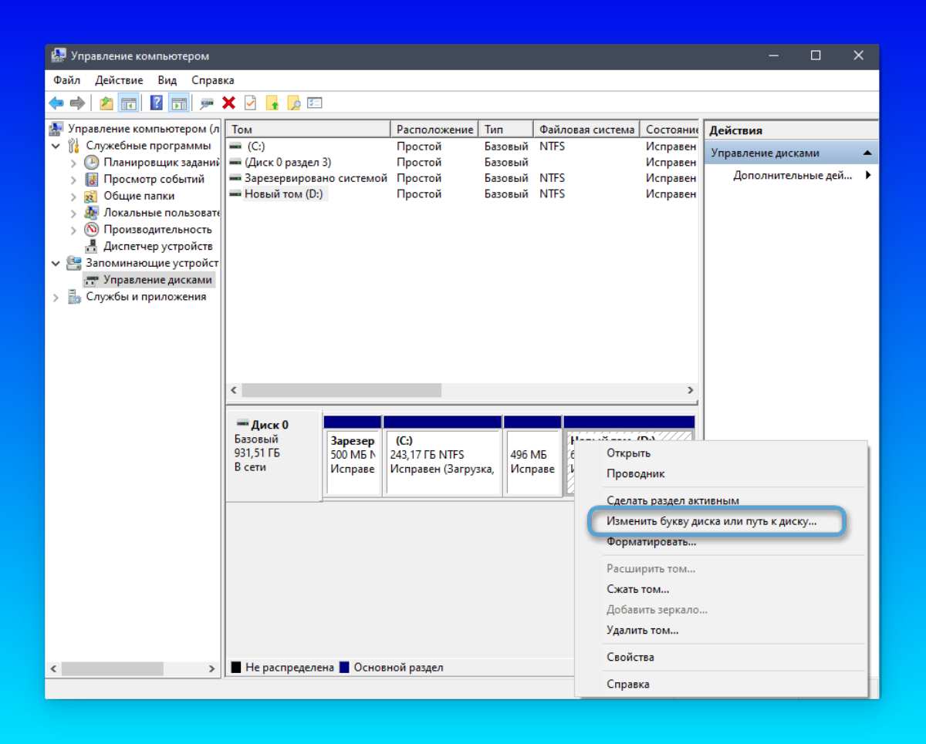Expand the Службы и приложения node
The width and height of the screenshot is (926, 744).
[x=56, y=298]
